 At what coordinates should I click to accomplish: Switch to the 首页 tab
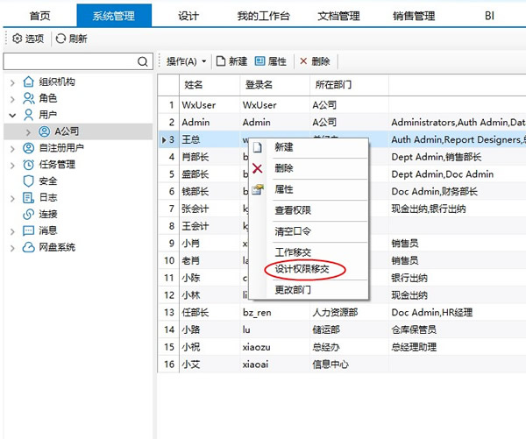39,16
